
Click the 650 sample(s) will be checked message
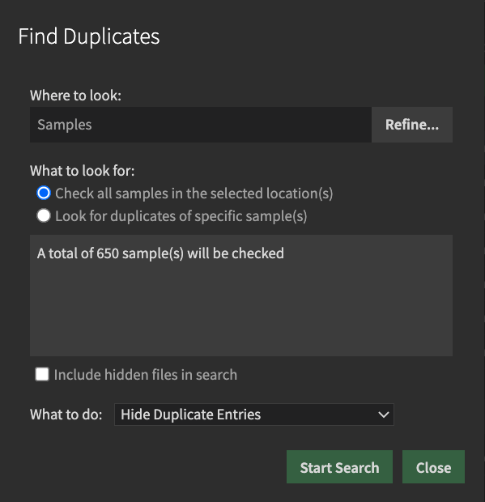pos(160,253)
